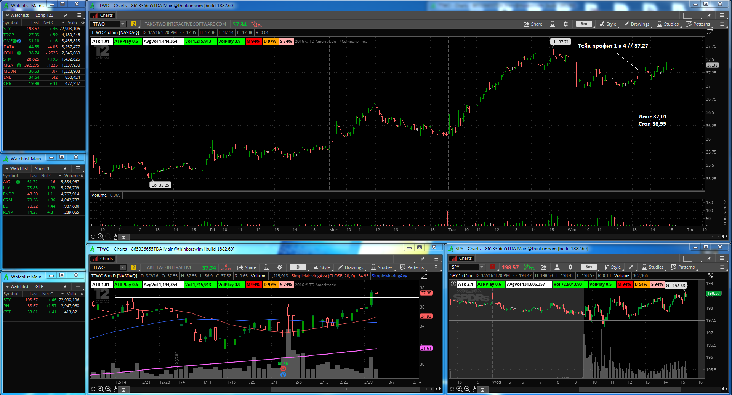Open Share in bottom TTWO daily chart

coord(247,267)
